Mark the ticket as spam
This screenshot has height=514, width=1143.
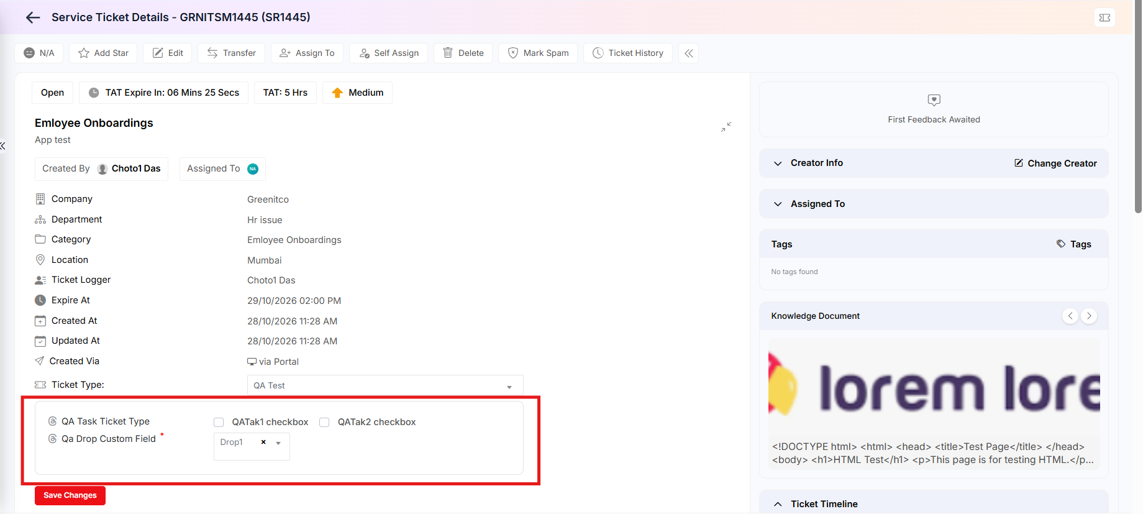point(538,53)
